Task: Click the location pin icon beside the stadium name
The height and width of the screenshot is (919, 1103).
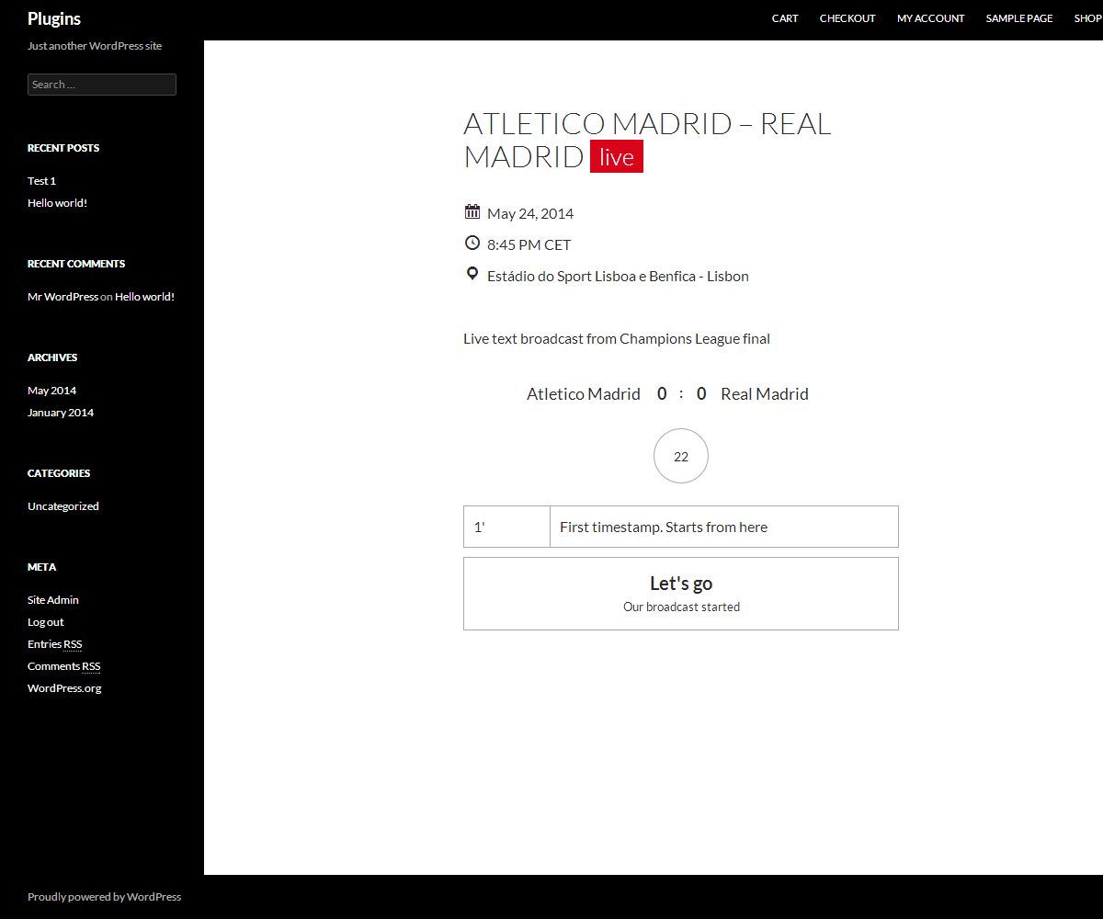Action: point(472,274)
